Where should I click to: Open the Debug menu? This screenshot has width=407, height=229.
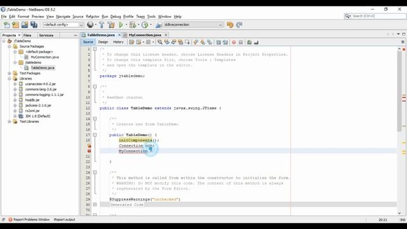116,17
